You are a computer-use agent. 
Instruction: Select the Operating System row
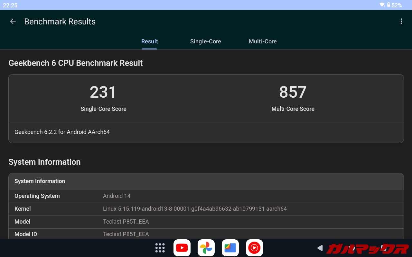pos(206,196)
